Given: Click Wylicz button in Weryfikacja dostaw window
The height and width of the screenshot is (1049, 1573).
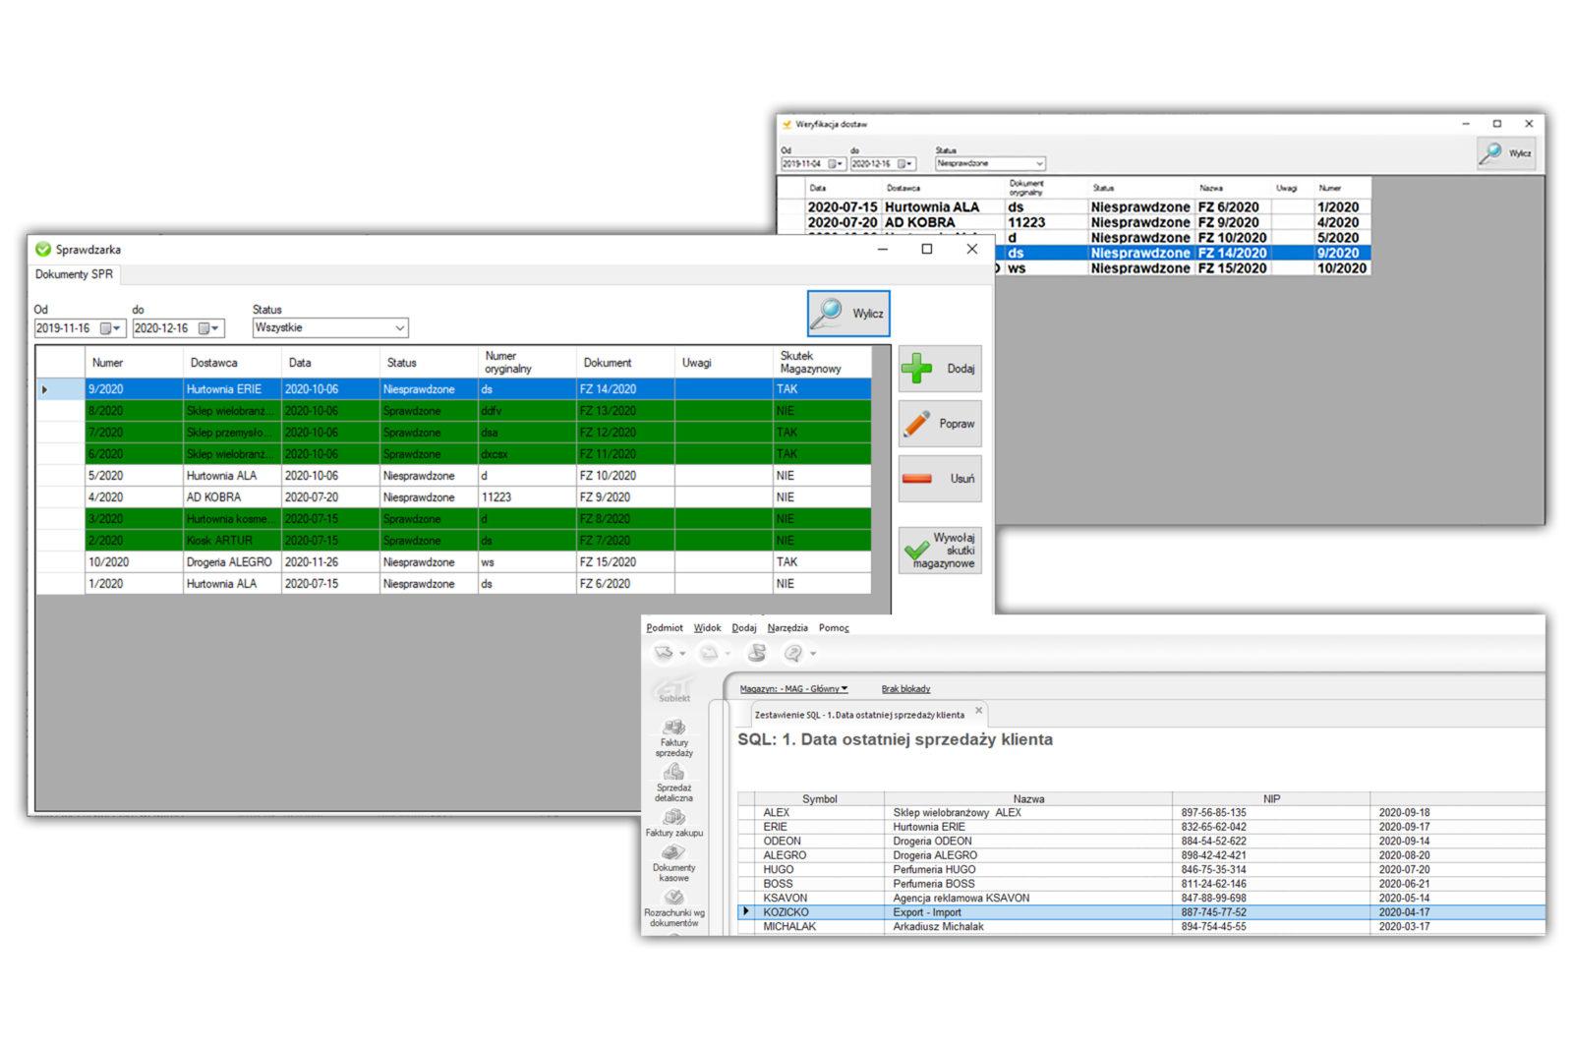Looking at the screenshot, I should [1506, 153].
